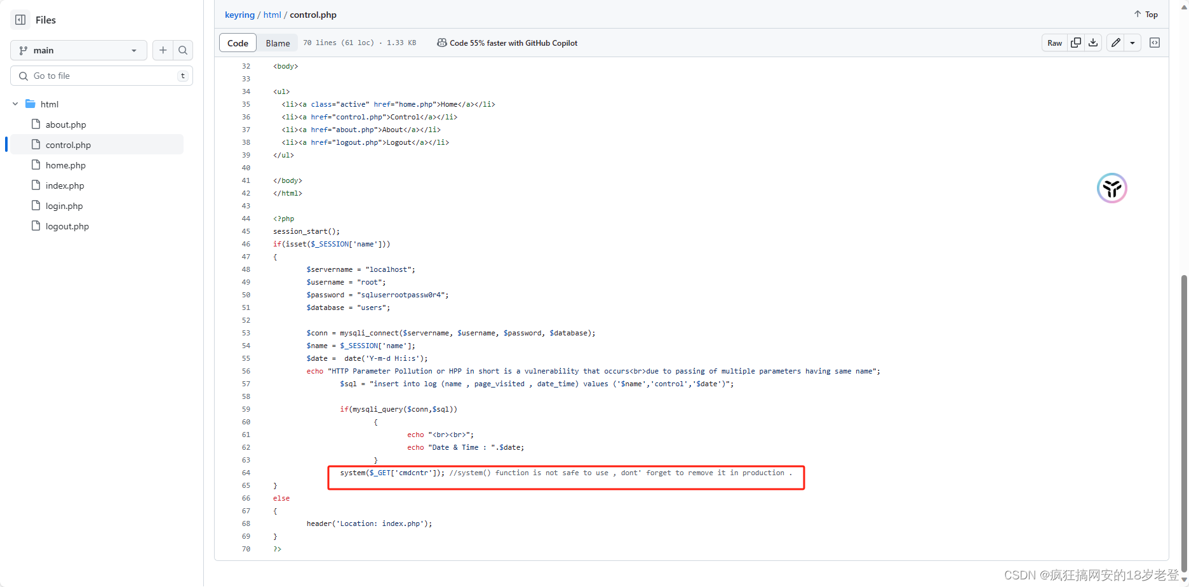The image size is (1189, 587).
Task: Open the symbols panel
Action: pyautogui.click(x=1155, y=43)
